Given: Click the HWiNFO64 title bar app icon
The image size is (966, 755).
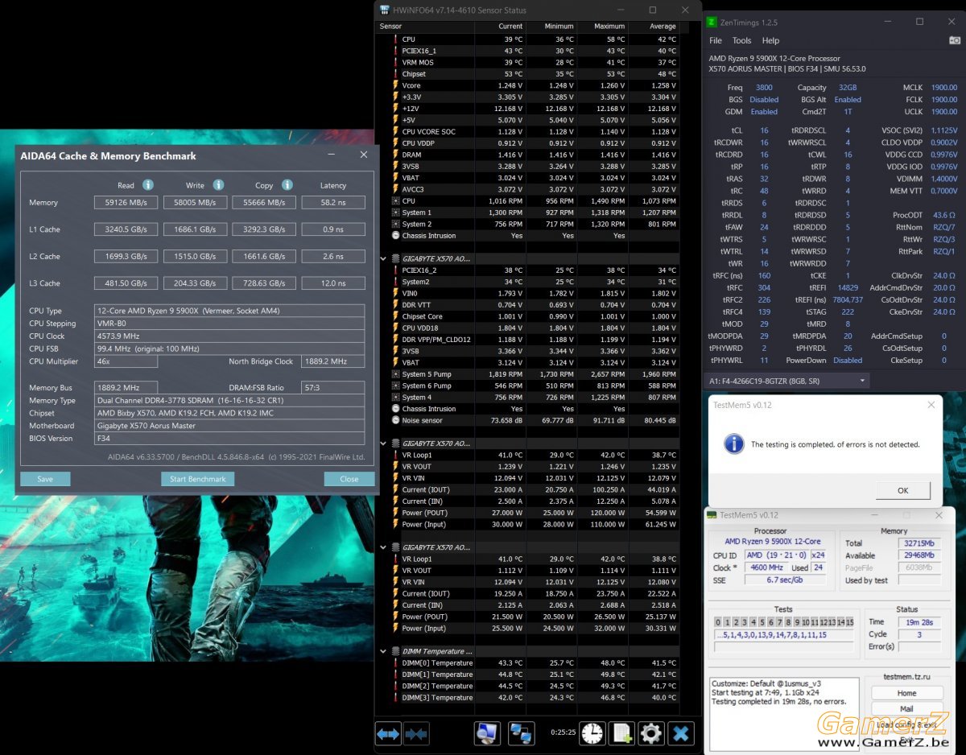Looking at the screenshot, I should coord(385,10).
